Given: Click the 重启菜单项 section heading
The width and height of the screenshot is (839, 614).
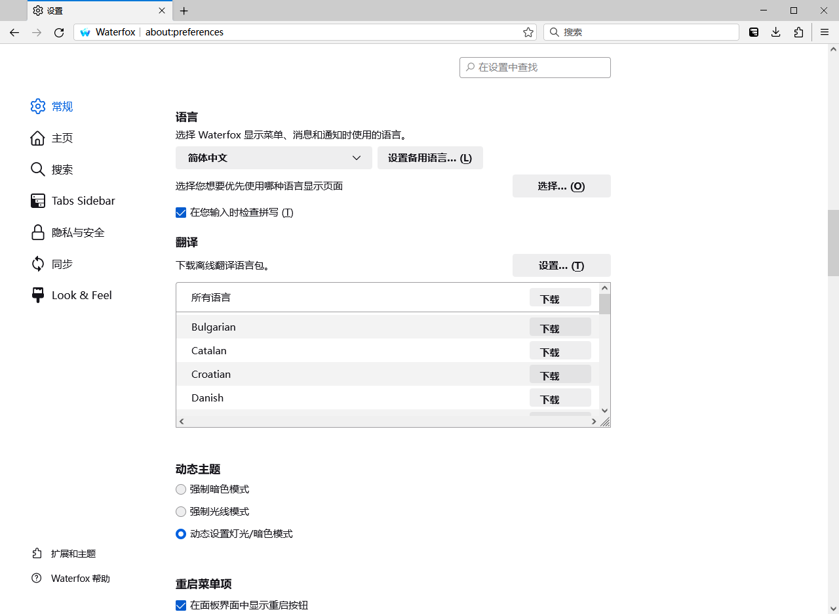Looking at the screenshot, I should click(x=204, y=584).
